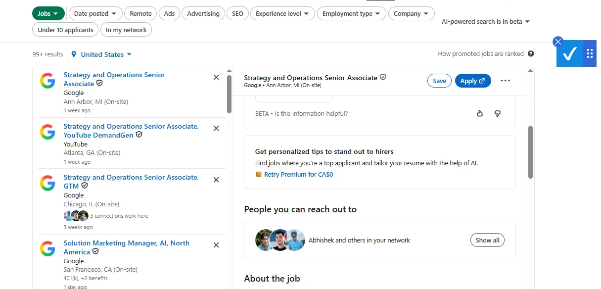
Task: Click the extension drag handle dots
Action: (590, 53)
